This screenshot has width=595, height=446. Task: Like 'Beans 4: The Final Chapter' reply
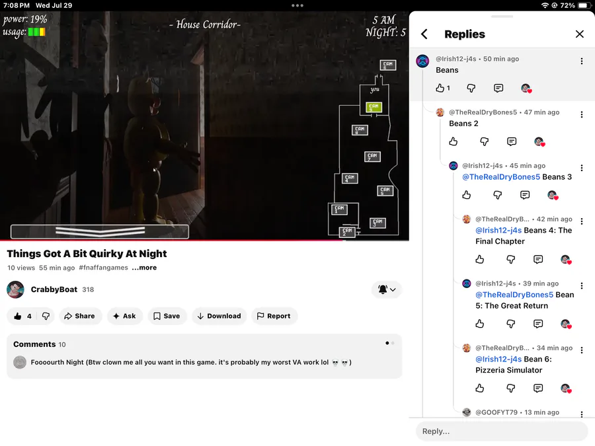pos(480,260)
